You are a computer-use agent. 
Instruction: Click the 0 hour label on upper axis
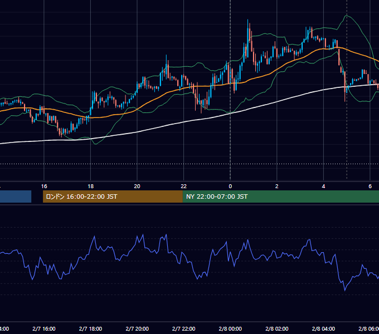click(230, 186)
